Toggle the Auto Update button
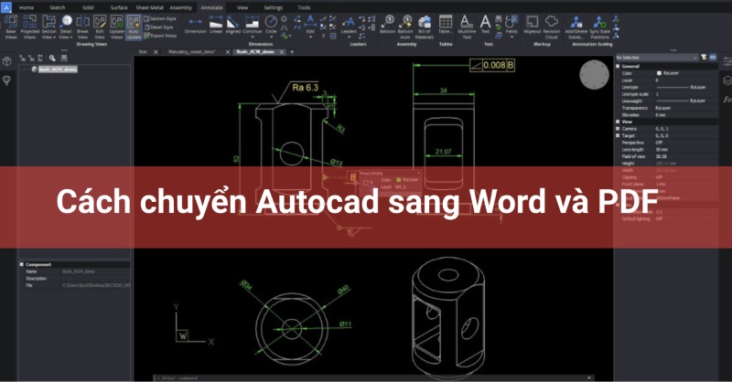 tap(134, 27)
